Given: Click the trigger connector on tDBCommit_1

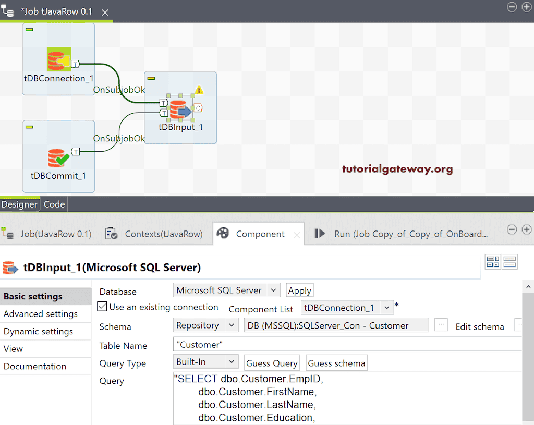Looking at the screenshot, I should 76,152.
